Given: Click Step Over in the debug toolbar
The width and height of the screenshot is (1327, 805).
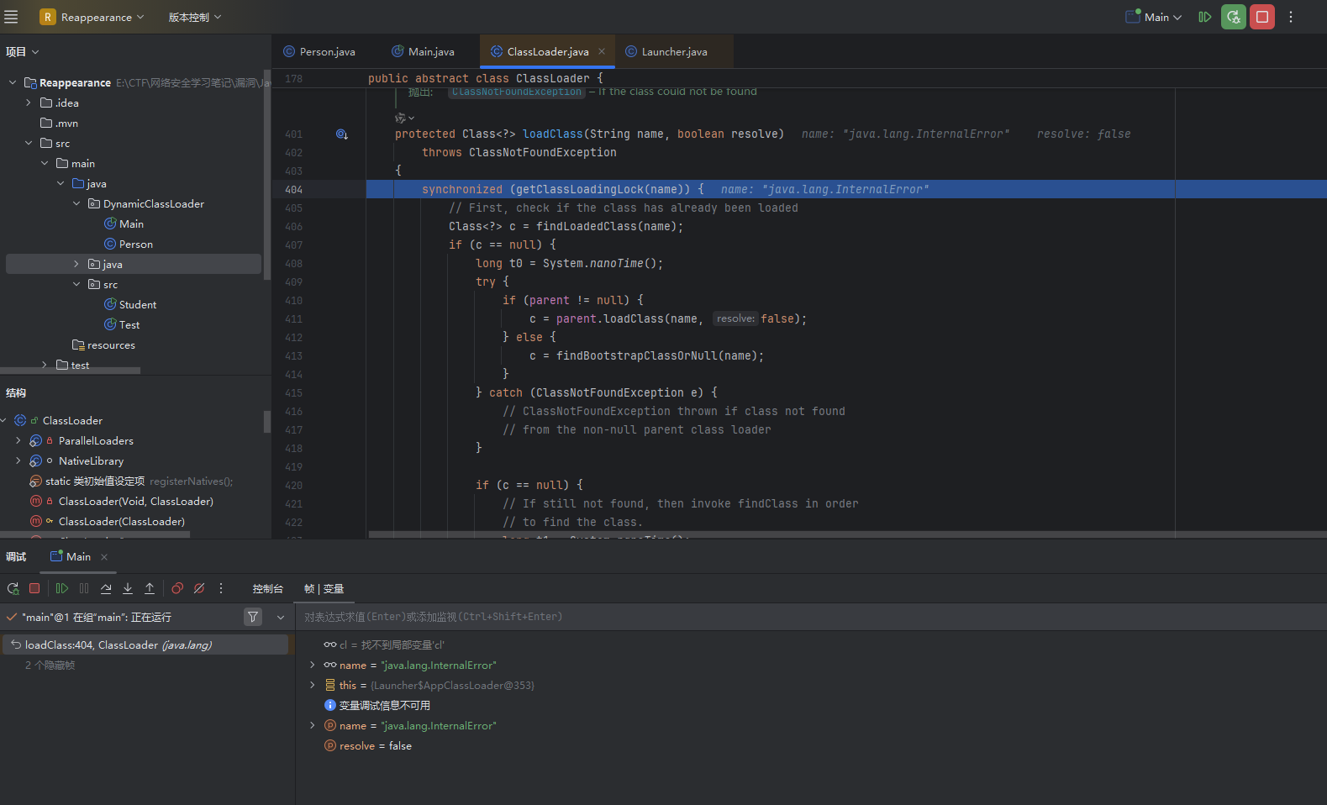Looking at the screenshot, I should point(106,589).
